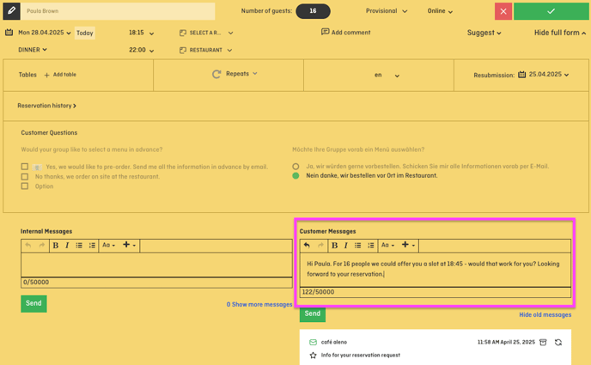Open font size Aa menu in Internal Messages
Screen dimensions: 591x365
[x=108, y=246]
